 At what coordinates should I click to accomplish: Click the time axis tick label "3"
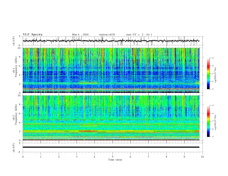77,157
